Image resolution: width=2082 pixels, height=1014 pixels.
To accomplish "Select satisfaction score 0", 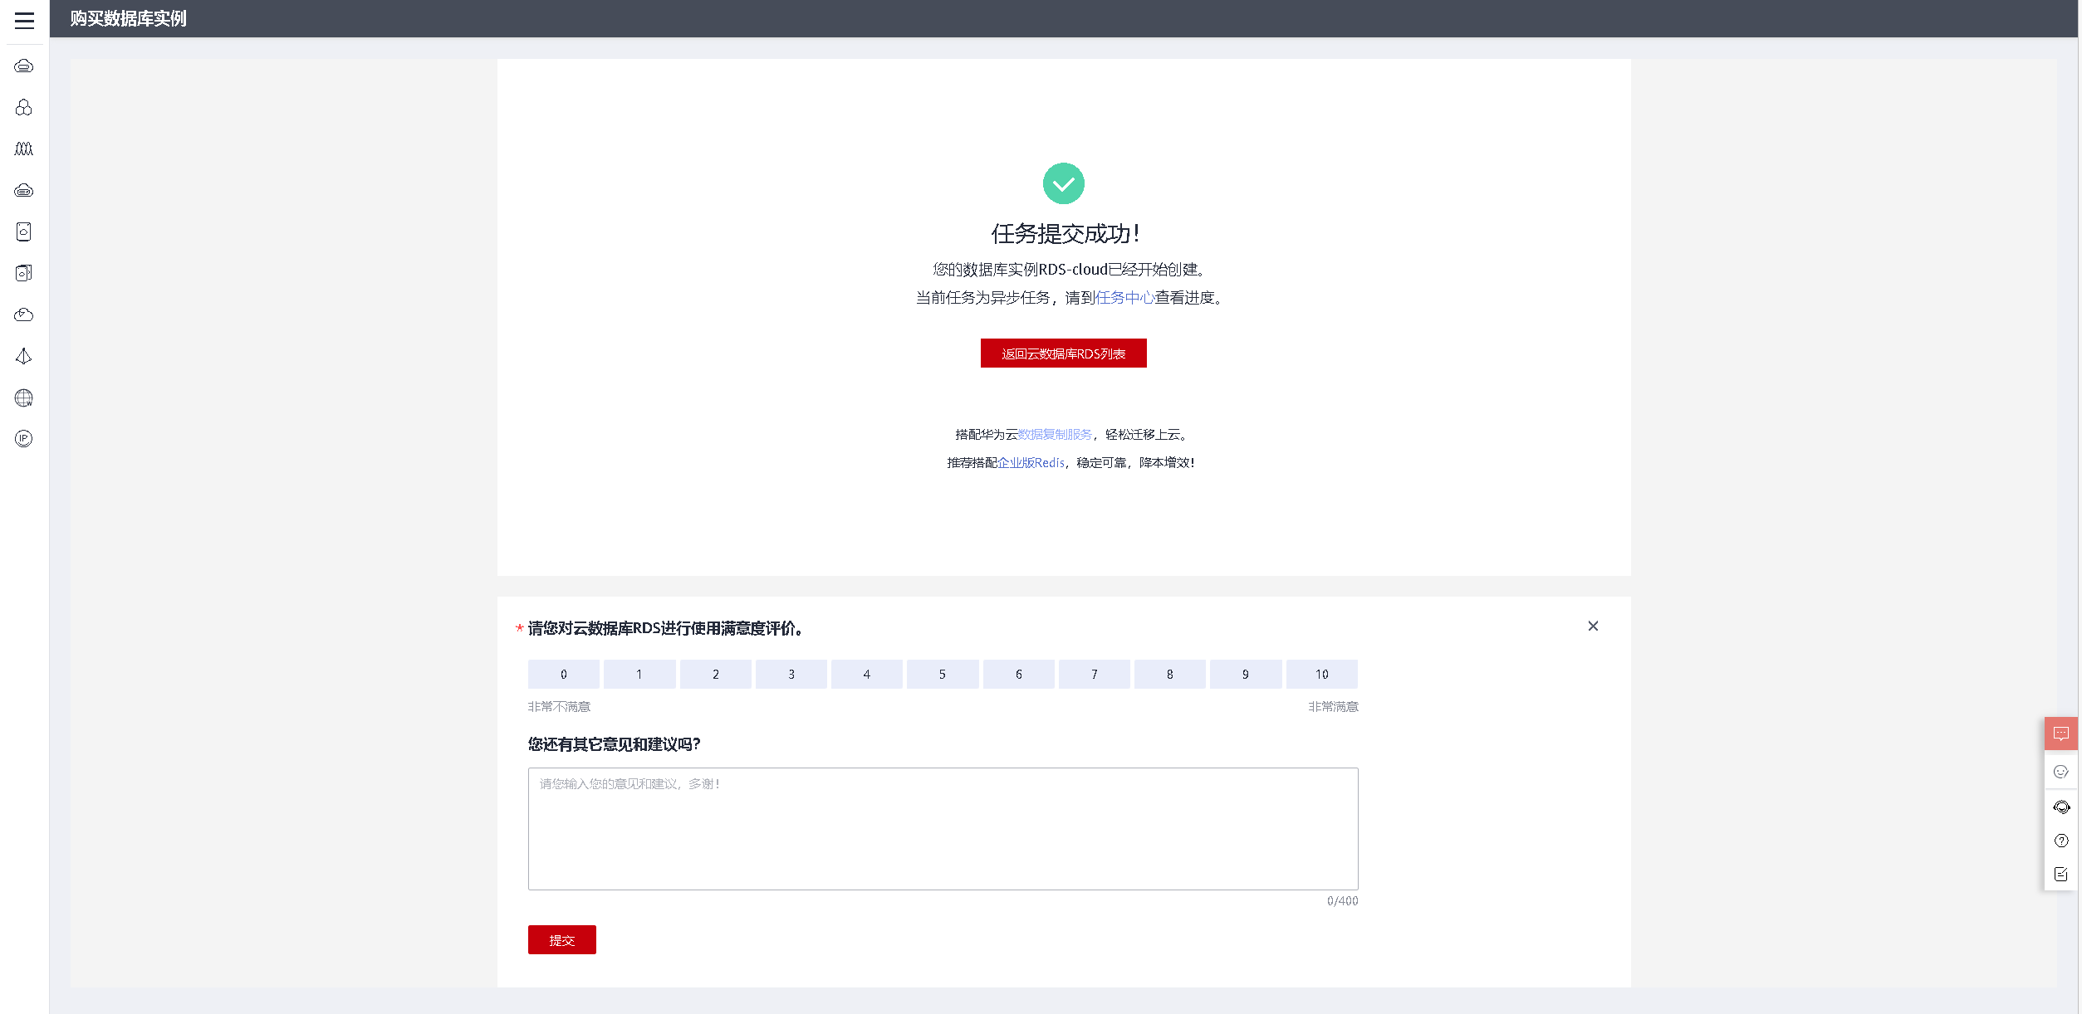I will coord(563,674).
